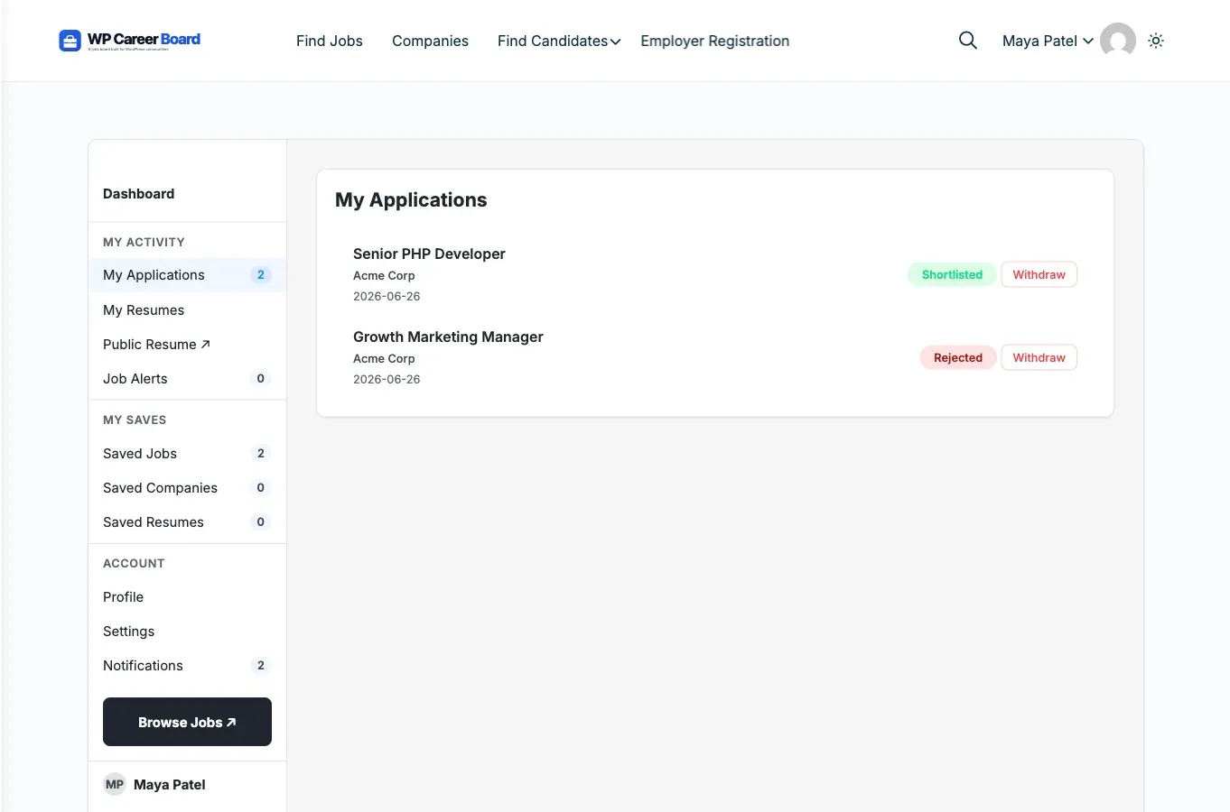Click Maya Patel name at sidebar bottom
The height and width of the screenshot is (812, 1230).
click(x=170, y=785)
